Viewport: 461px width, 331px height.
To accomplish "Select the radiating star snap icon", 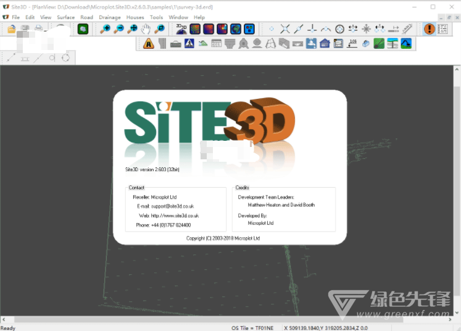I will point(367,29).
